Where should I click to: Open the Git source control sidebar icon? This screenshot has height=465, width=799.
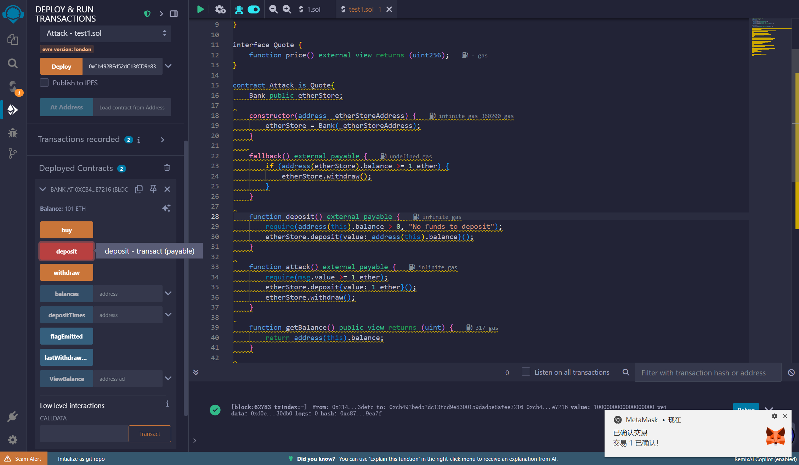[x=13, y=153]
